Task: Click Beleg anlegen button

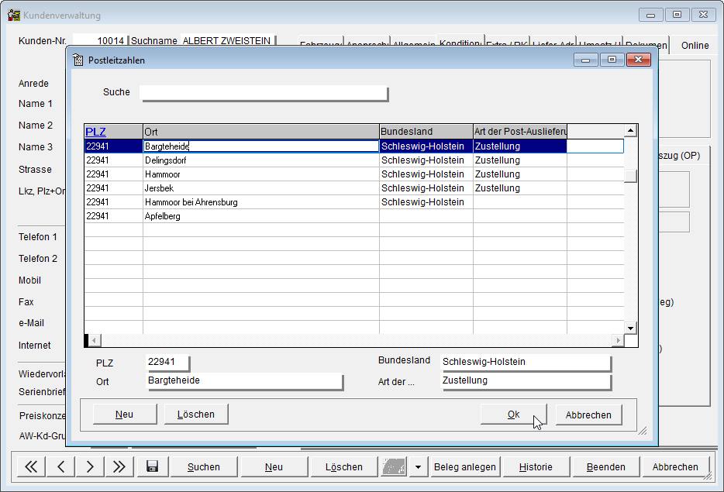Action: click(x=465, y=466)
